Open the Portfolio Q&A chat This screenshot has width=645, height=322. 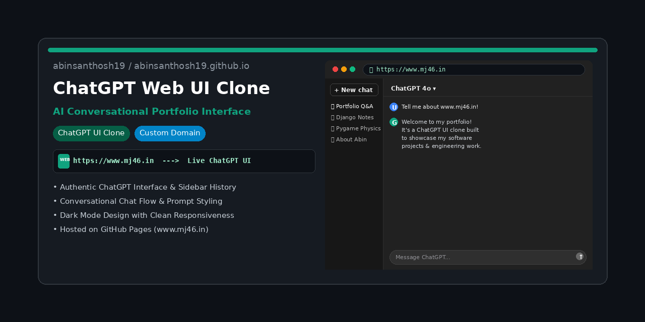pos(352,106)
